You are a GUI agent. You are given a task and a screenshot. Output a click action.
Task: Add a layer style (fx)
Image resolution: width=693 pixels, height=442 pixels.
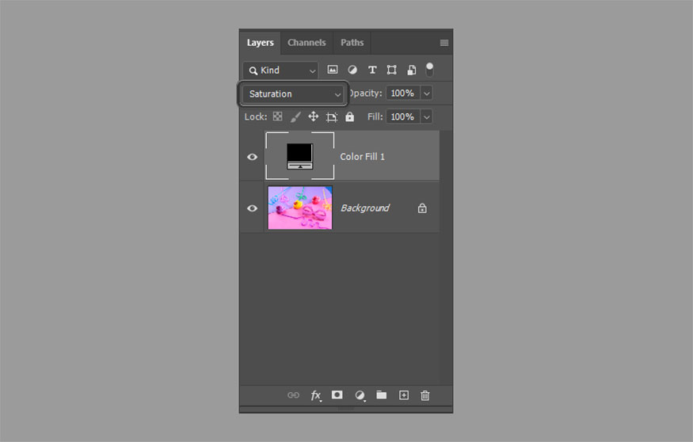tap(315, 395)
